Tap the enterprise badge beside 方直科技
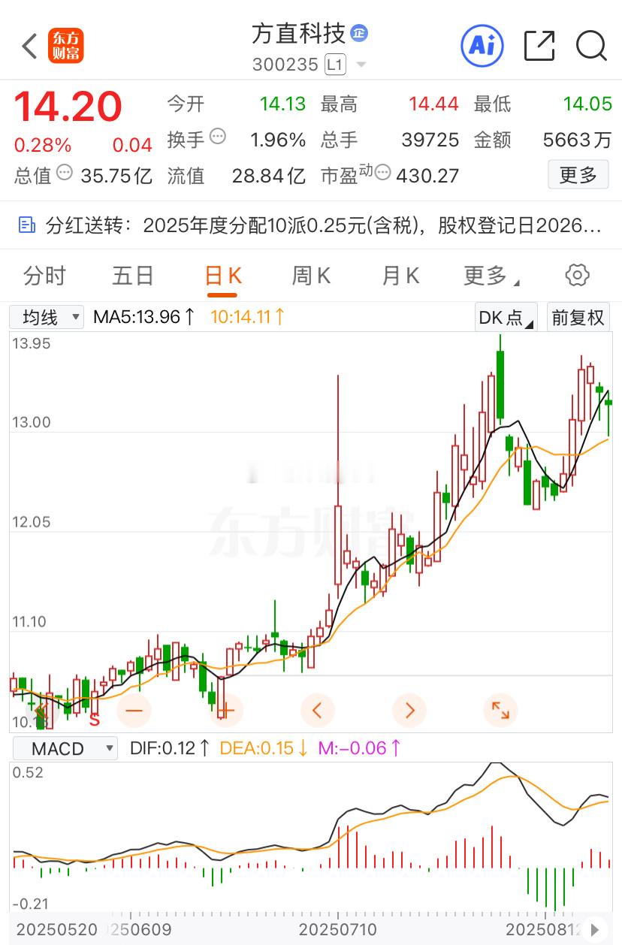The image size is (622, 945). click(359, 33)
